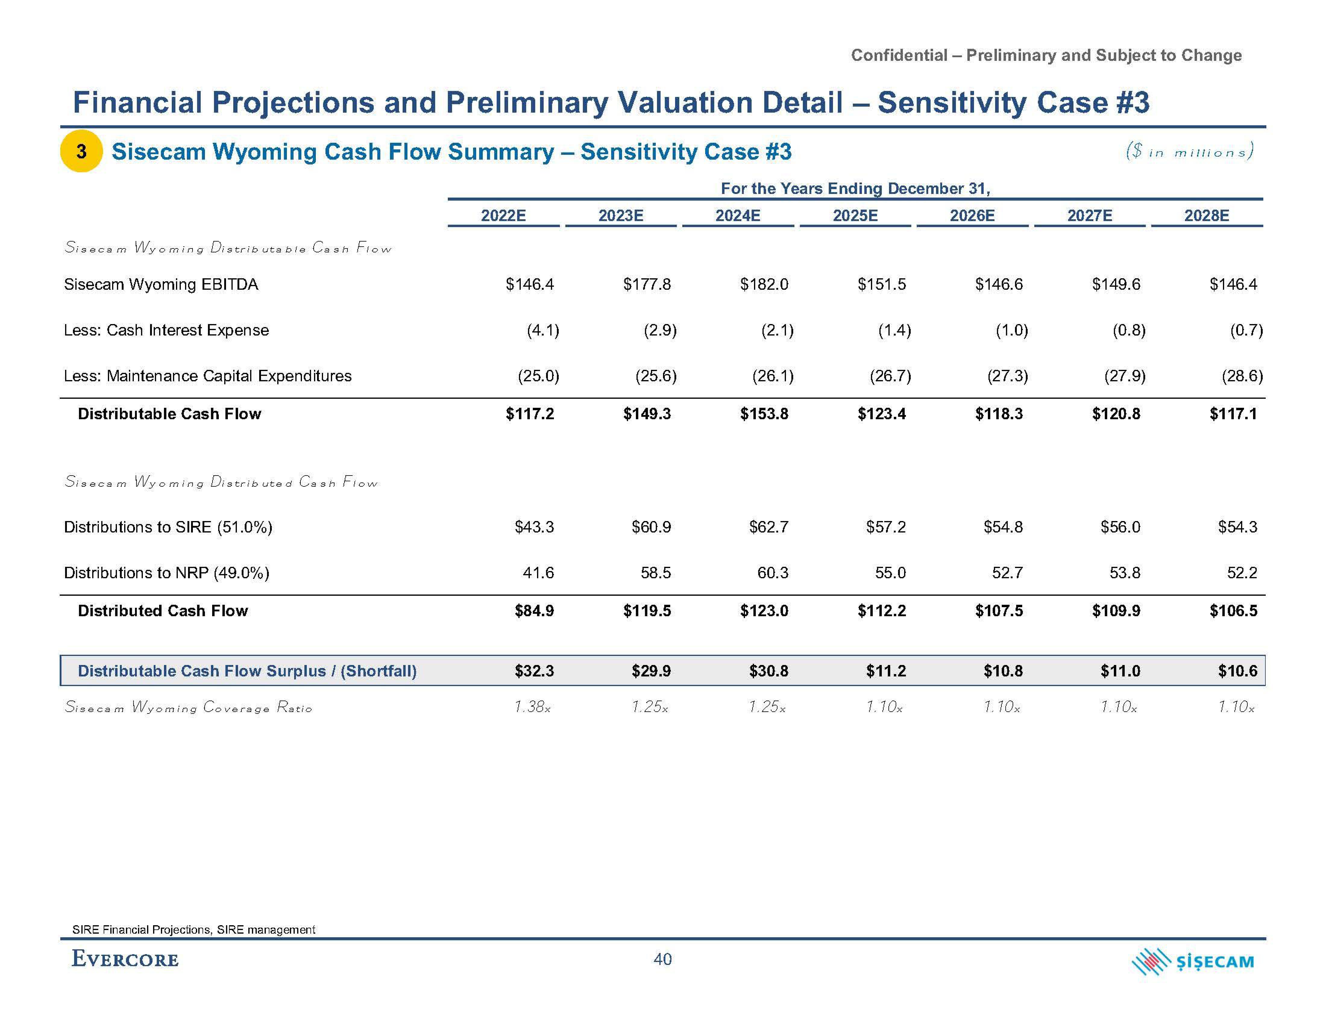Click the bold 'Distributable Cash Flow' row label

(x=169, y=414)
